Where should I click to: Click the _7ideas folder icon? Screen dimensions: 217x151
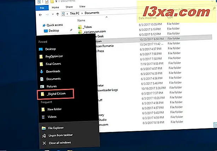pos(80,27)
